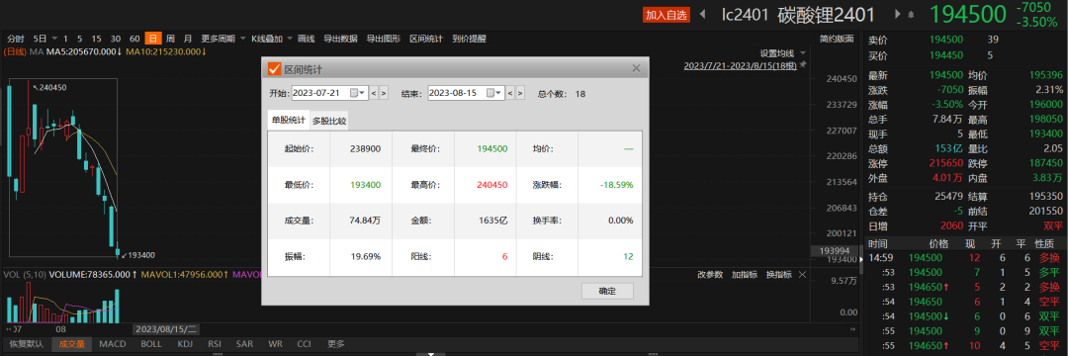This screenshot has width=1068, height=356.
Task: Click 加入自选 to add to watchlist
Action: (667, 14)
